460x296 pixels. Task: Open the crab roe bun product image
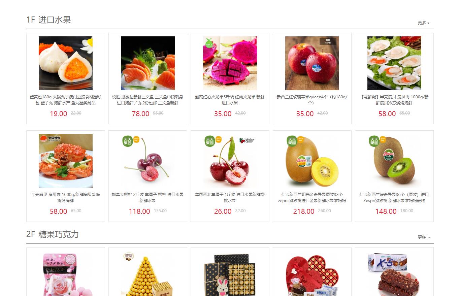pos(66,63)
